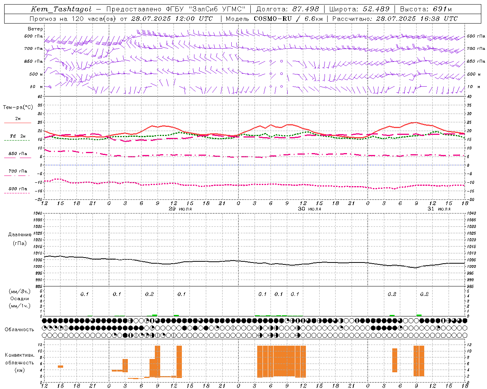The image size is (487, 389).
Task: Click the small orange convective bar at 15h on 28 July
Action: [x=60, y=367]
